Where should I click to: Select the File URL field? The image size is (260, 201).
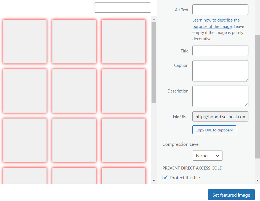pos(220,117)
